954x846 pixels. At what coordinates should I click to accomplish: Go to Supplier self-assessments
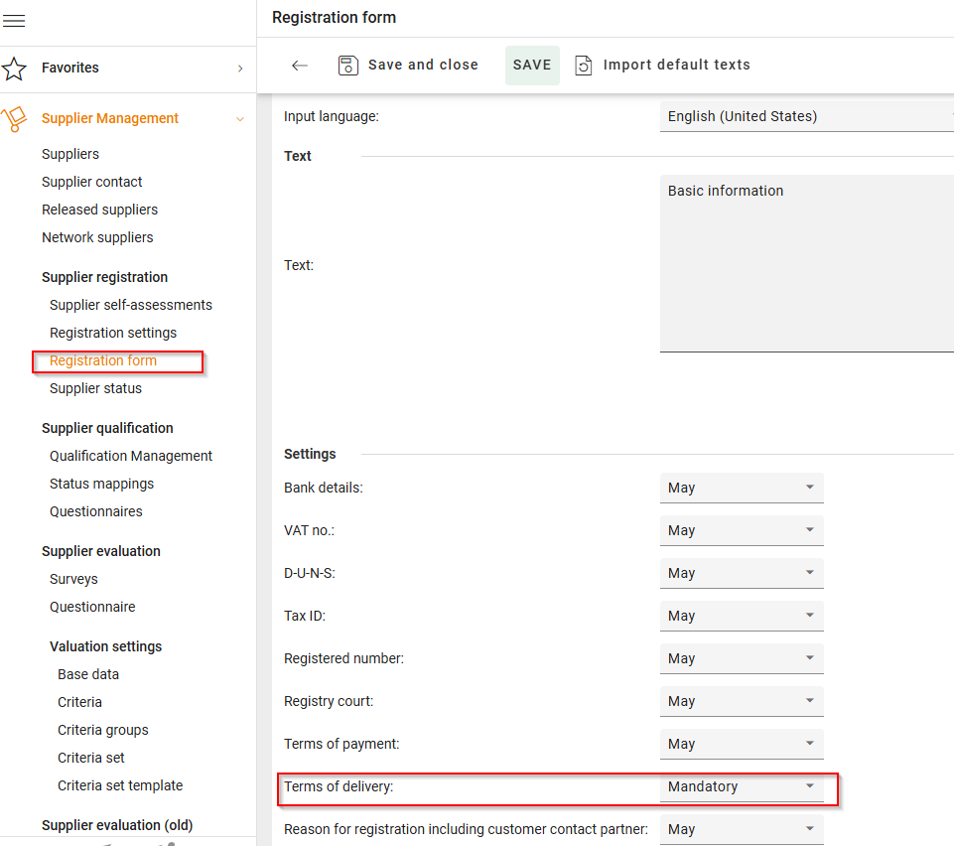pos(131,305)
